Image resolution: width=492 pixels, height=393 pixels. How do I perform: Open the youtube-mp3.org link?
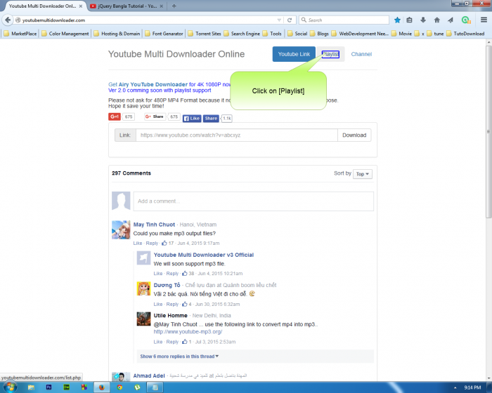click(188, 331)
